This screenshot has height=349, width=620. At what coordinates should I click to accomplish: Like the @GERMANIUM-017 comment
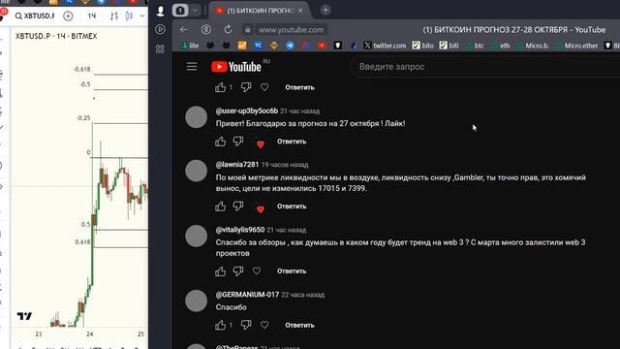[x=220, y=325]
